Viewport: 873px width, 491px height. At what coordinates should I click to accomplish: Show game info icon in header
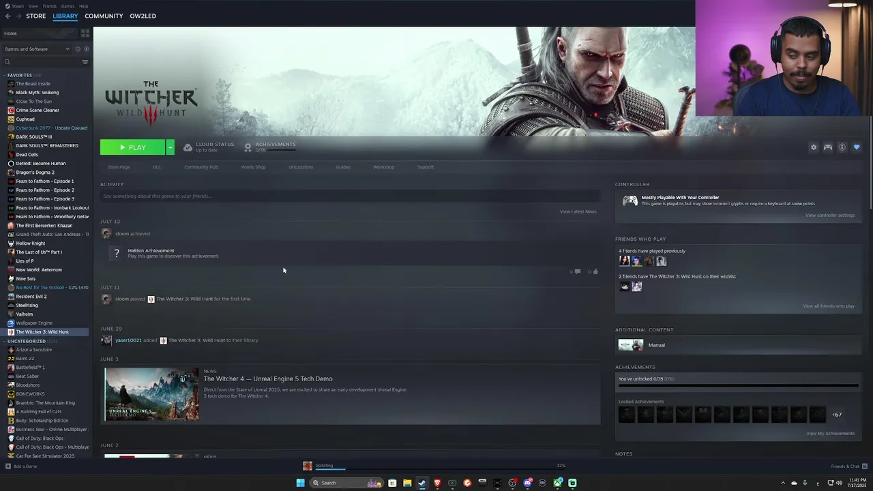tap(842, 147)
